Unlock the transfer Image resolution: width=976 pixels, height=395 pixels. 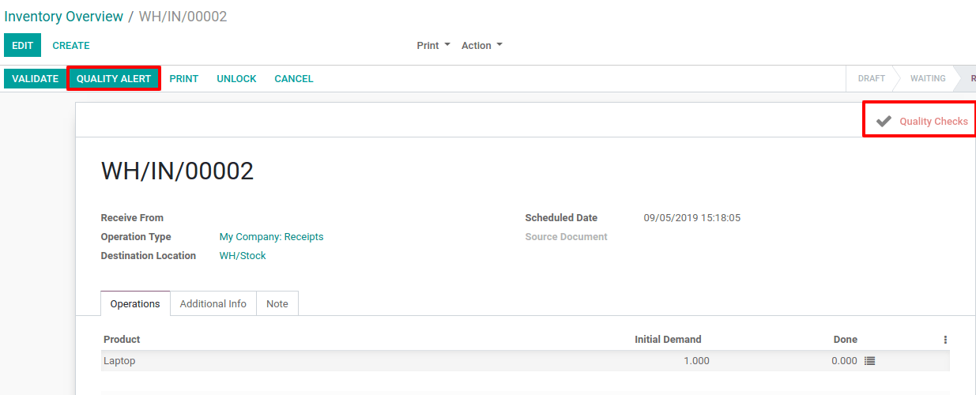(x=237, y=79)
